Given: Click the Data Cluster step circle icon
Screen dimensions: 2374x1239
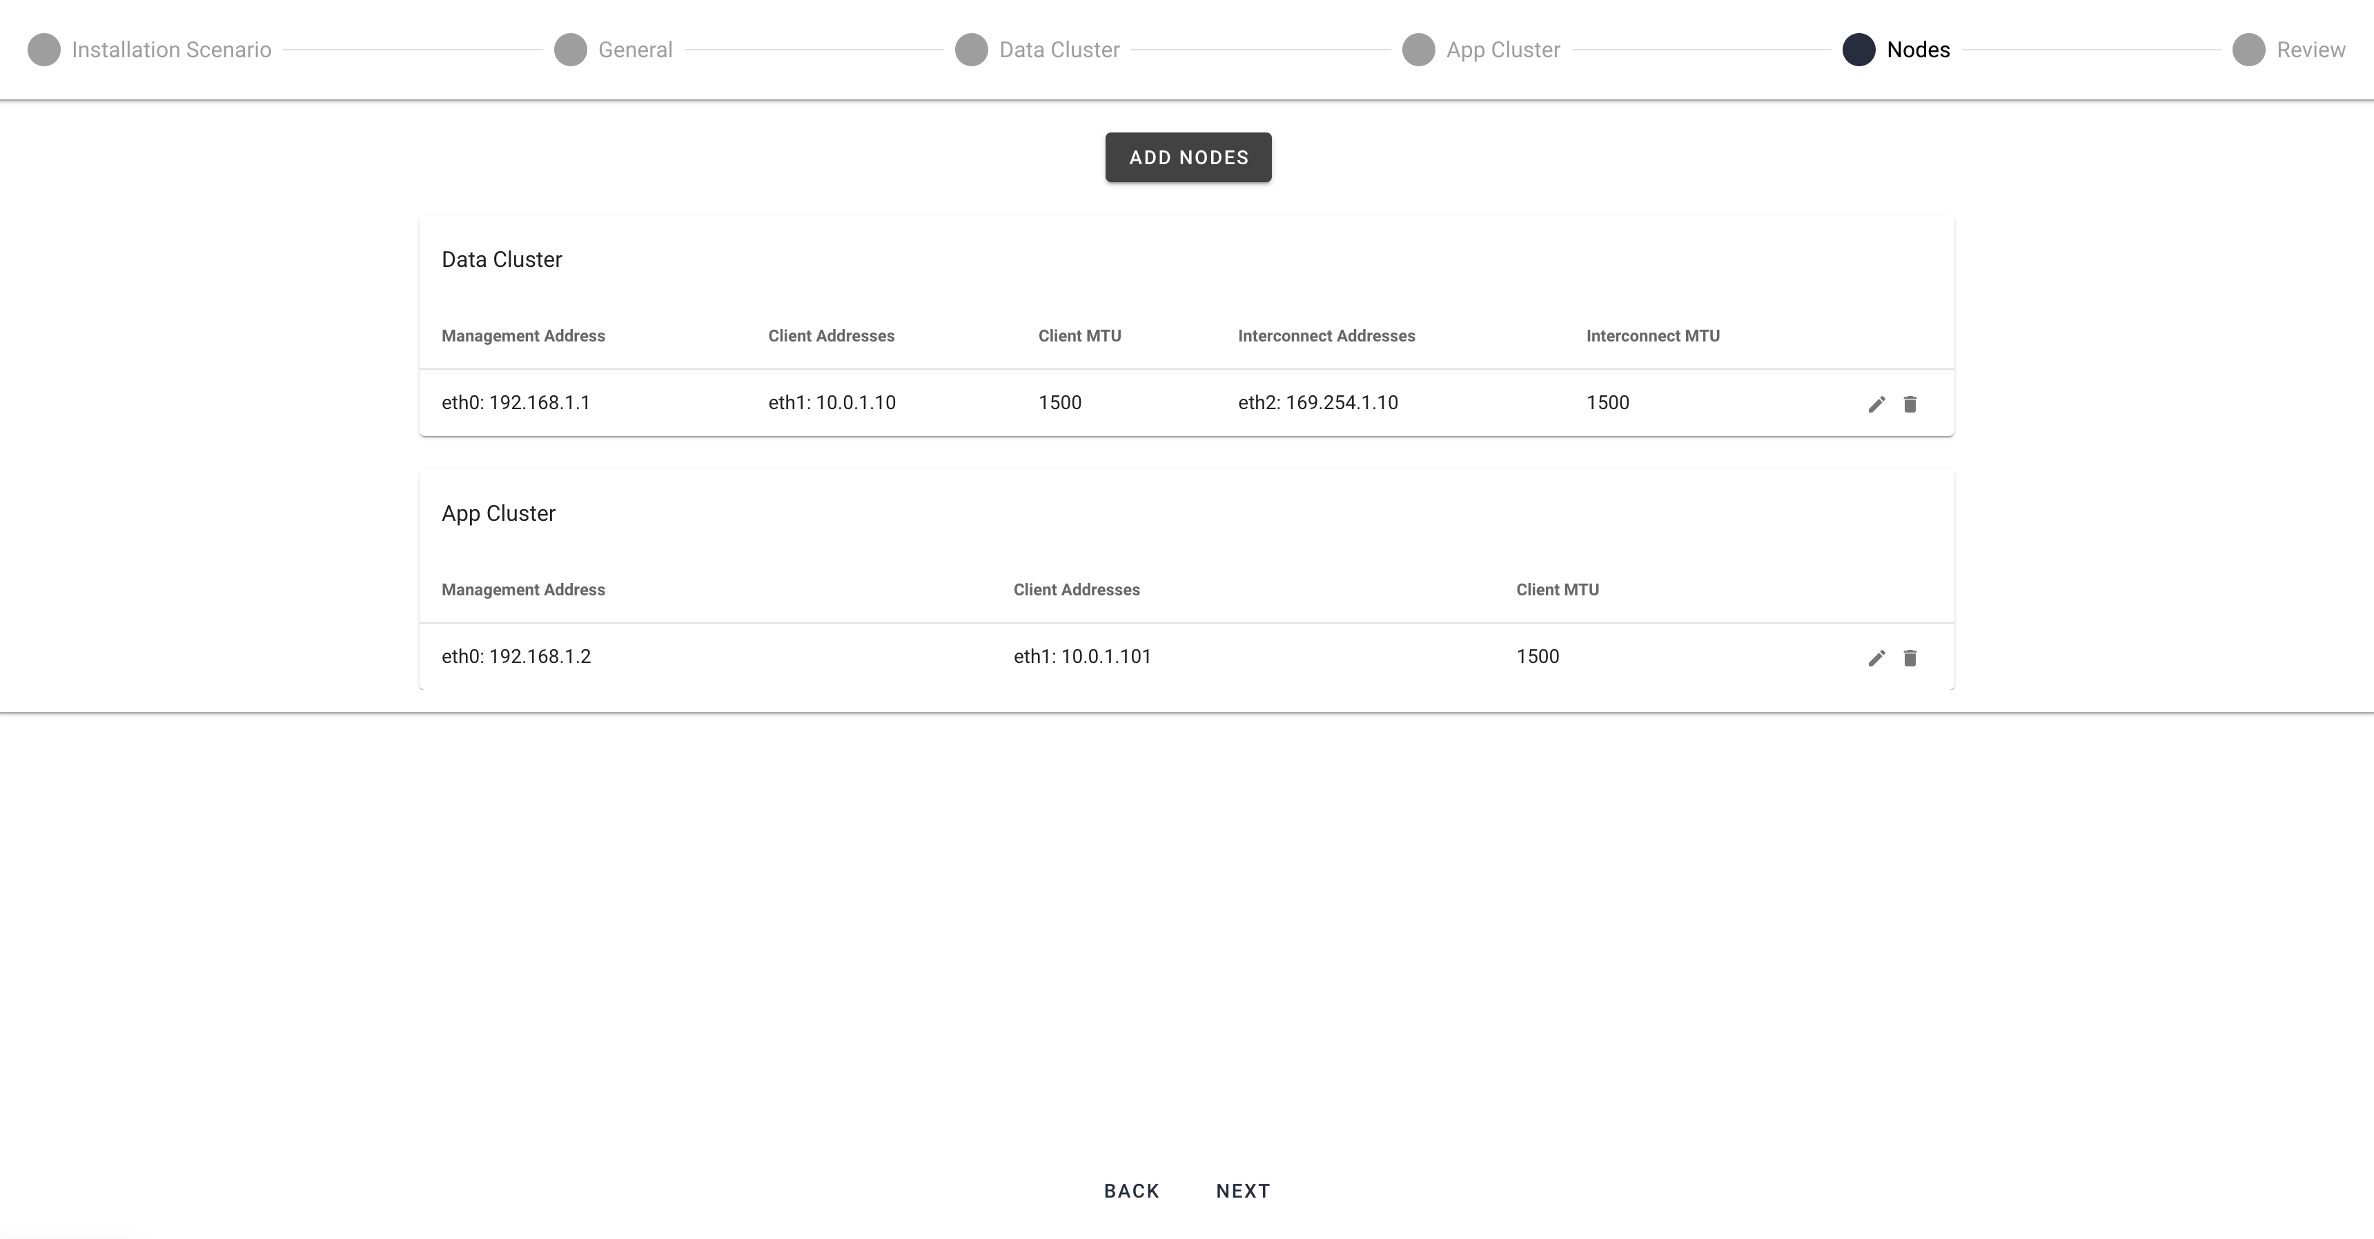Looking at the screenshot, I should pyautogui.click(x=972, y=50).
